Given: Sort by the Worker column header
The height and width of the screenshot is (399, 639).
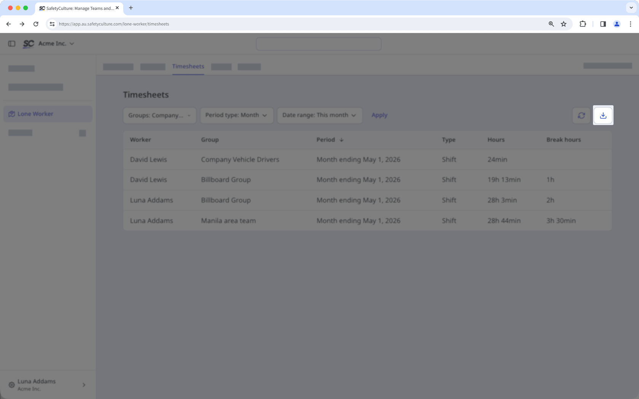Looking at the screenshot, I should 140,140.
